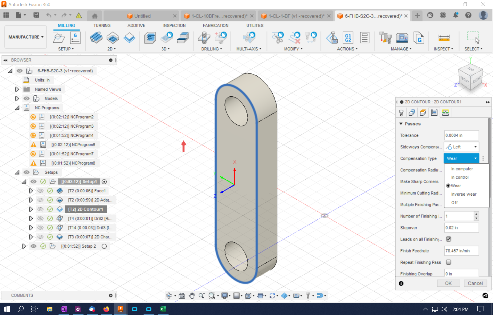Enable the Repeat Finishing Pass checkbox
Viewport: 493px width, 315px height.
tap(449, 262)
